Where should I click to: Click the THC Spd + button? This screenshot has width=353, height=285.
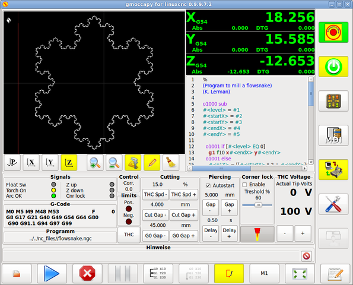[x=184, y=194]
